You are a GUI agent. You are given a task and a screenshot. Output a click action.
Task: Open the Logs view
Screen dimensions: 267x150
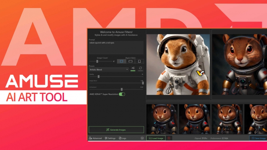(x=122, y=138)
